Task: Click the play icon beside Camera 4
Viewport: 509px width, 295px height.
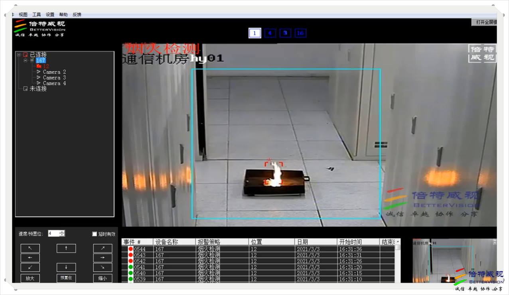Action: pyautogui.click(x=39, y=83)
